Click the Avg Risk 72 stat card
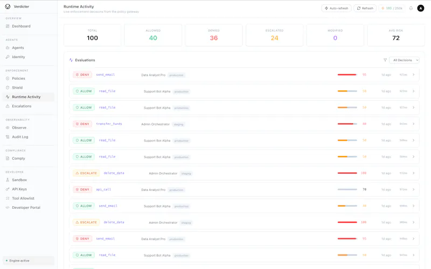The image size is (431, 269). (396, 35)
